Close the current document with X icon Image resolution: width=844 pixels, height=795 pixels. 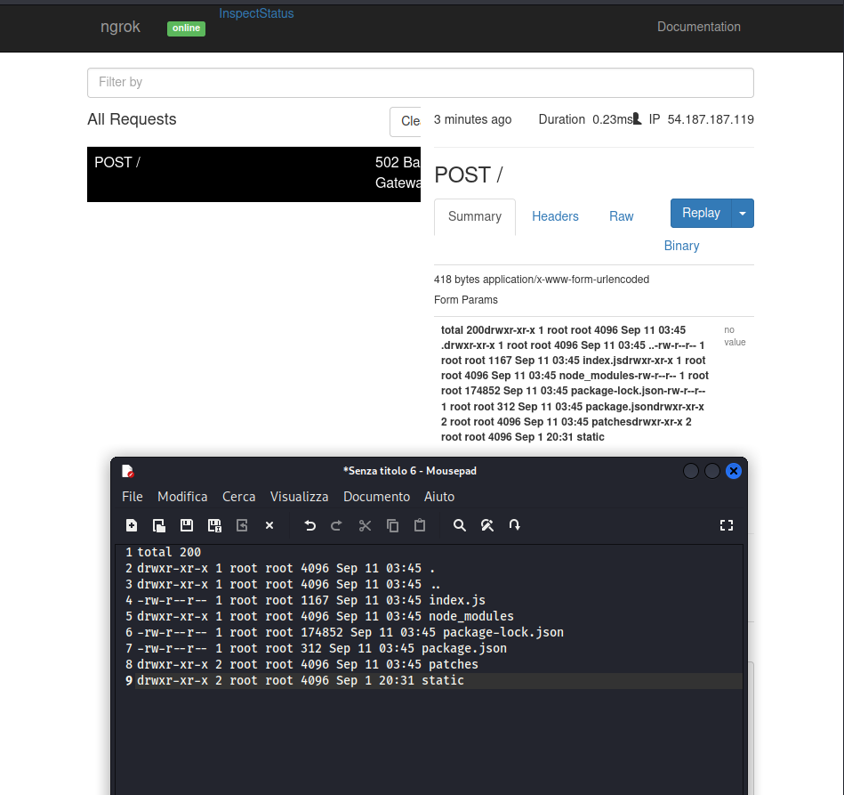pyautogui.click(x=269, y=525)
